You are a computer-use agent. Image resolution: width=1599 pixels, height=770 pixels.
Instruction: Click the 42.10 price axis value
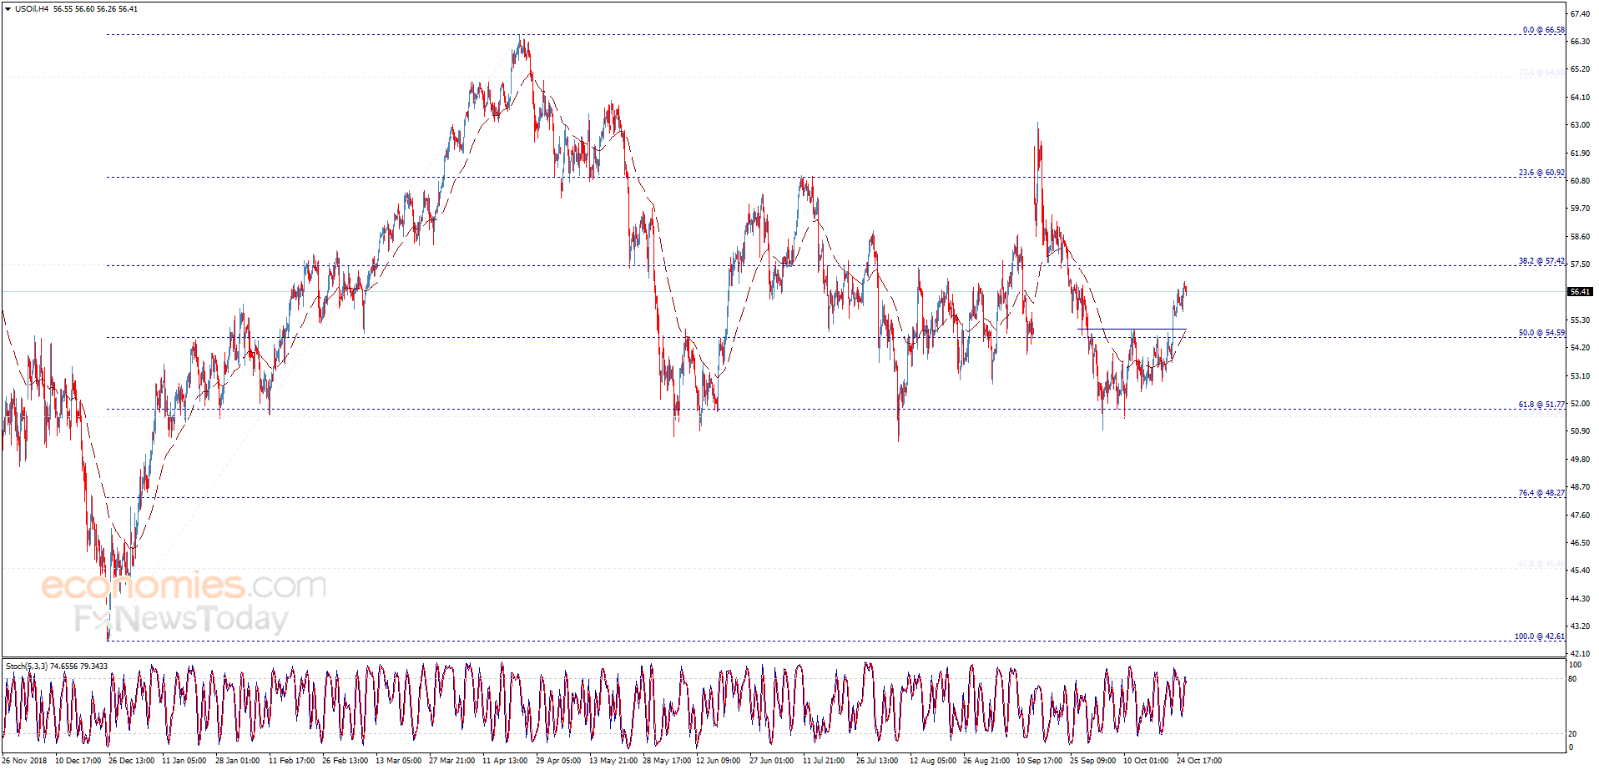[x=1580, y=654]
